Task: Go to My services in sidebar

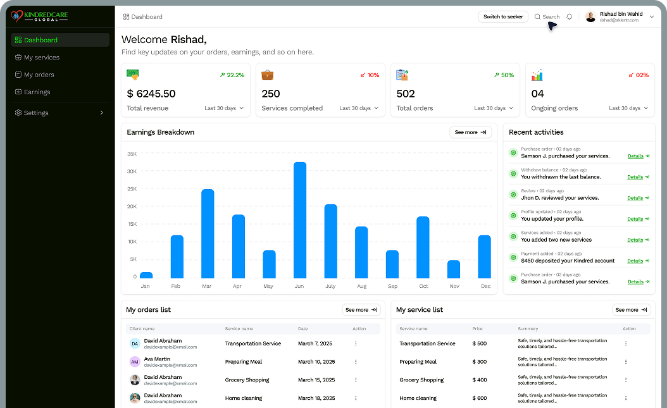Action: [42, 58]
